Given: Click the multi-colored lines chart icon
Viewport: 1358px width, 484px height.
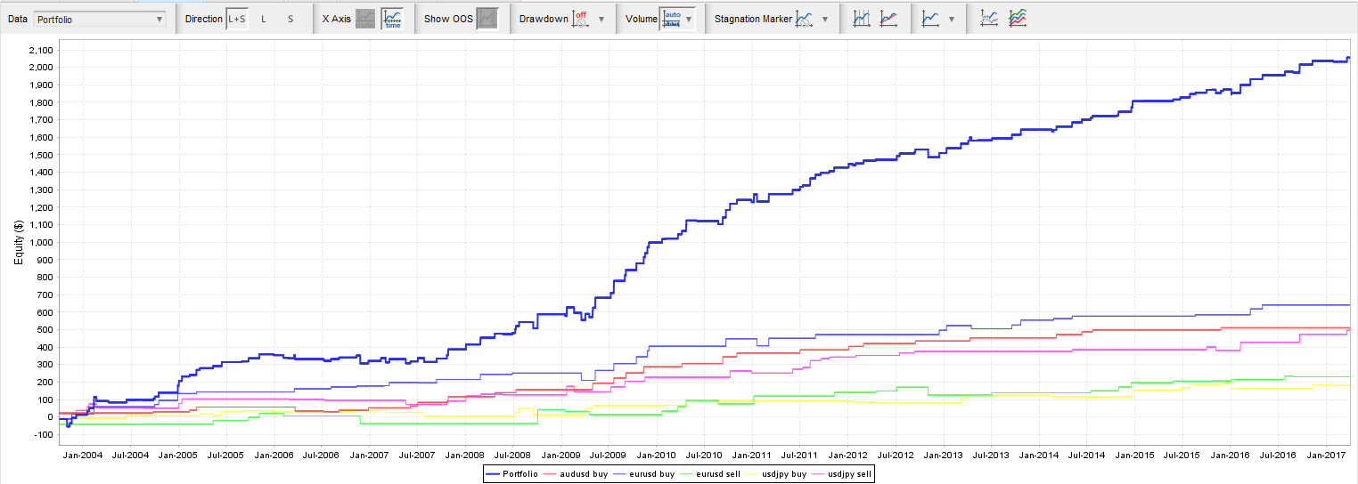Looking at the screenshot, I should [1017, 19].
